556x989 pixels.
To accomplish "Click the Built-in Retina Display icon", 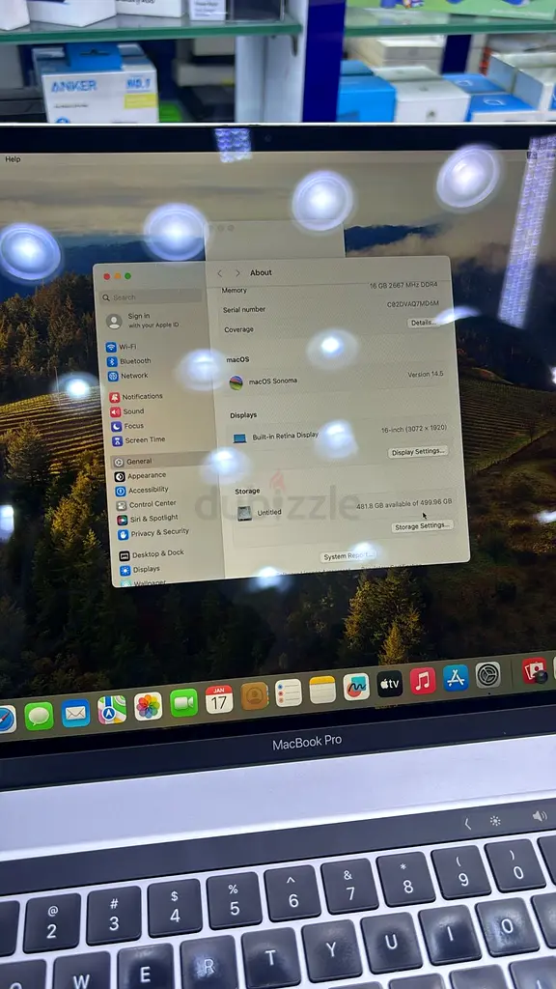I will click(x=239, y=438).
